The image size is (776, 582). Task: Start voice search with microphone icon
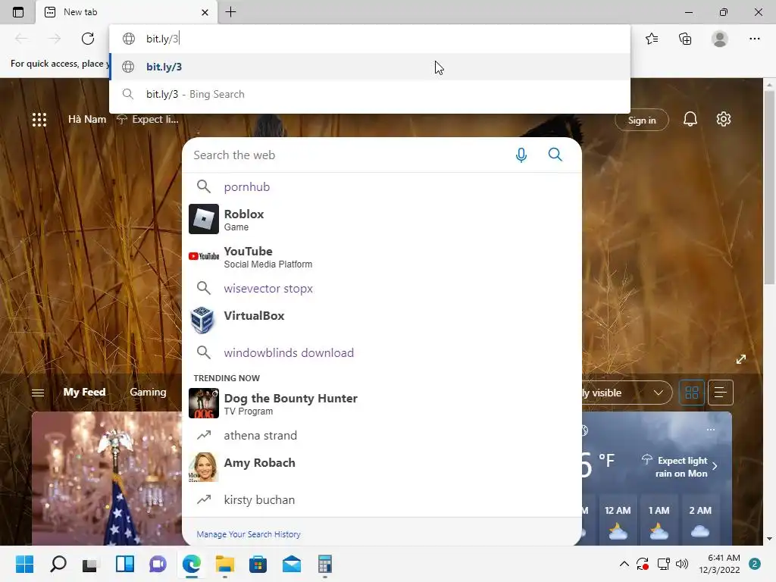(x=521, y=155)
